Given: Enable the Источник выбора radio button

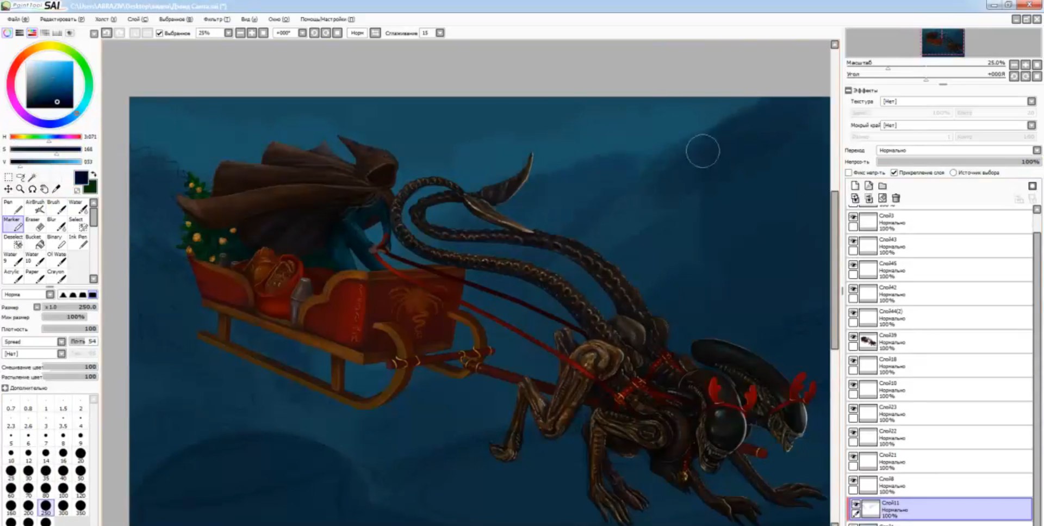Looking at the screenshot, I should tap(953, 172).
